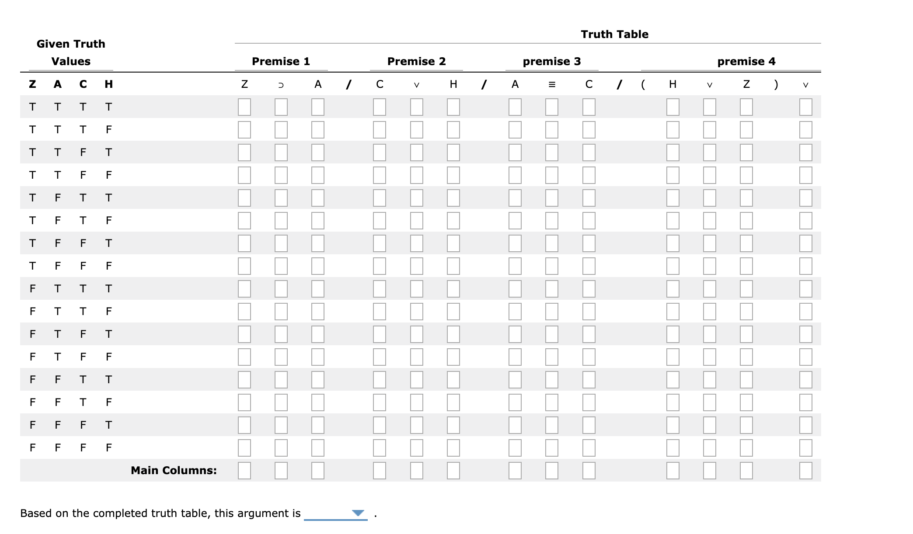The height and width of the screenshot is (534, 913).
Task: Click the Main Columns box for the conclusion wedge
Action: point(805,471)
